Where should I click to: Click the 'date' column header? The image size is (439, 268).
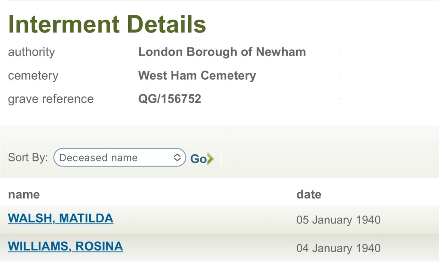coord(309,194)
